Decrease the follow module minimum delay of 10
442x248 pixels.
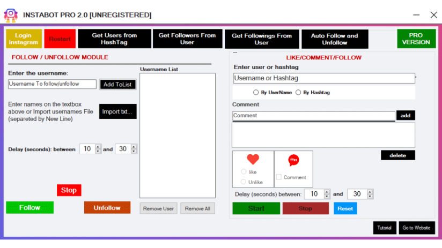98,151
